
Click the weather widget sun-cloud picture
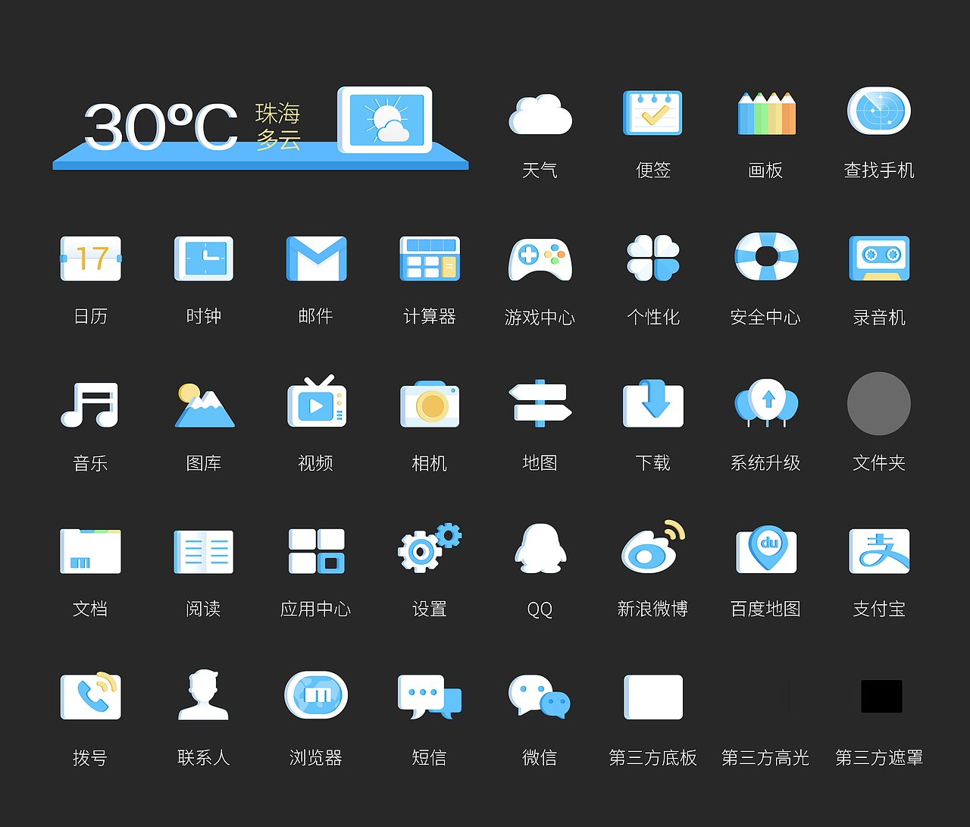[x=385, y=120]
